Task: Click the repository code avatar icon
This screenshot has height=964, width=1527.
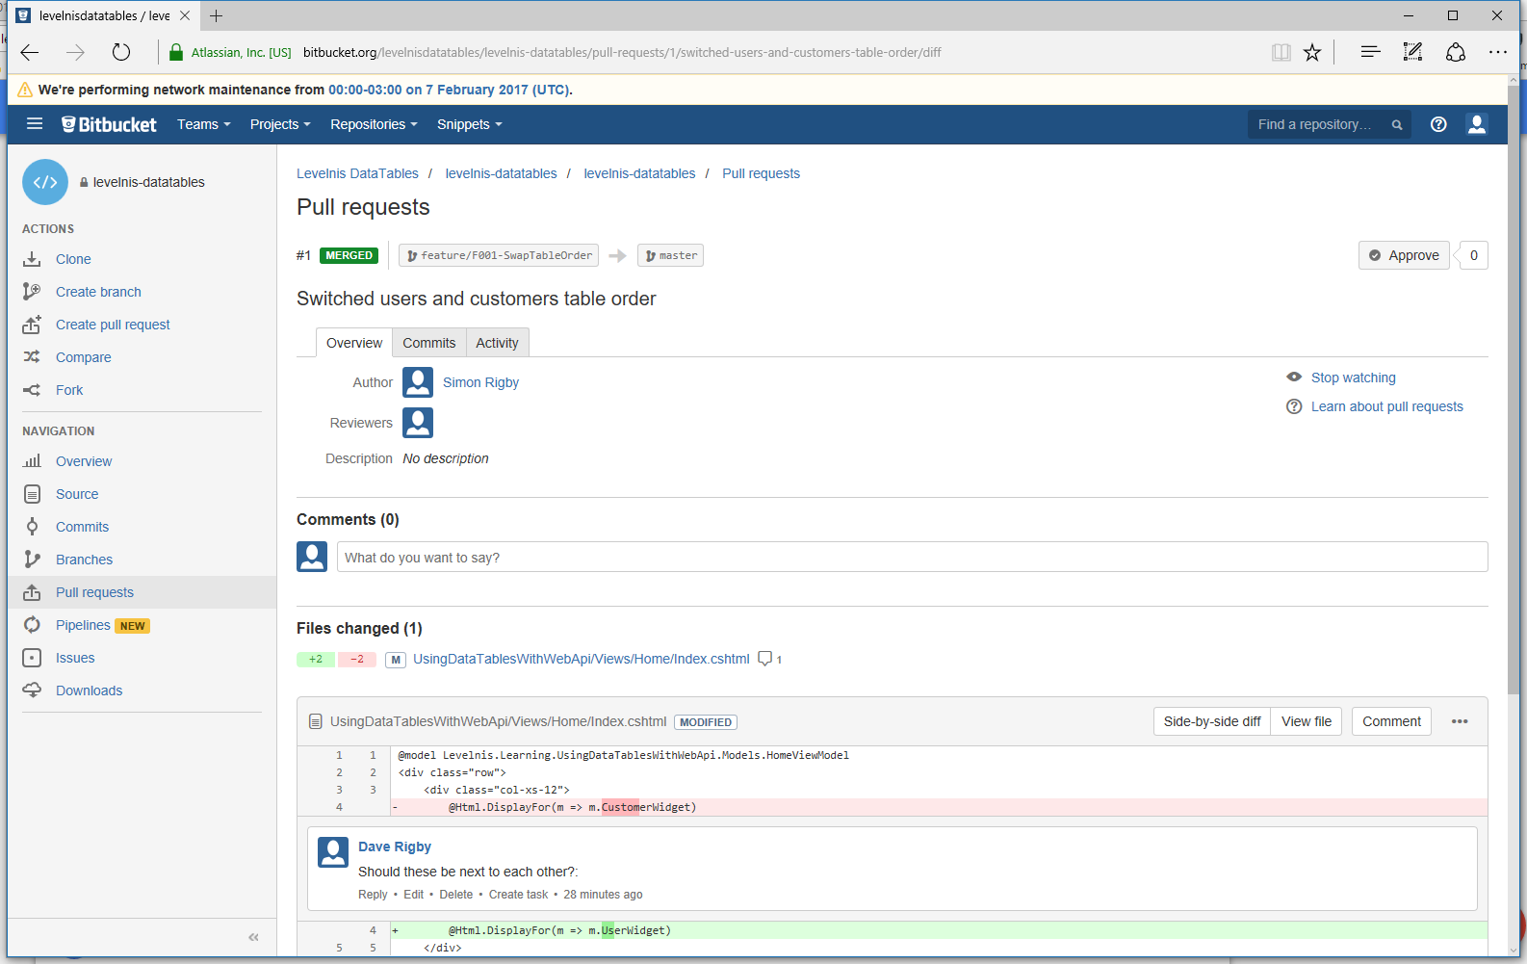Action: [x=45, y=182]
